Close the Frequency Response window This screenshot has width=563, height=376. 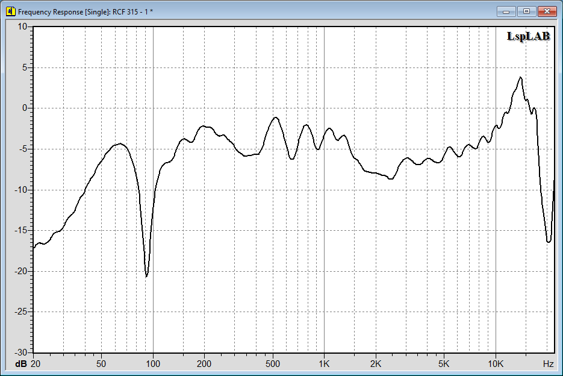tap(547, 11)
